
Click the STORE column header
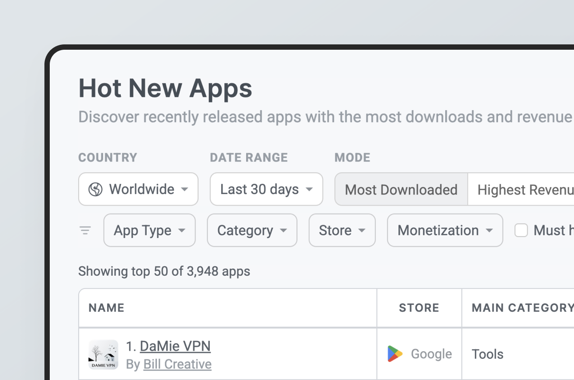[x=419, y=308]
